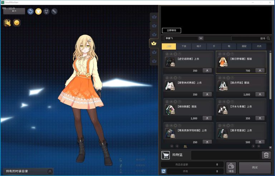This screenshot has width=275, height=176.
Task: Click the 立即前往 button
Action: point(172,30)
